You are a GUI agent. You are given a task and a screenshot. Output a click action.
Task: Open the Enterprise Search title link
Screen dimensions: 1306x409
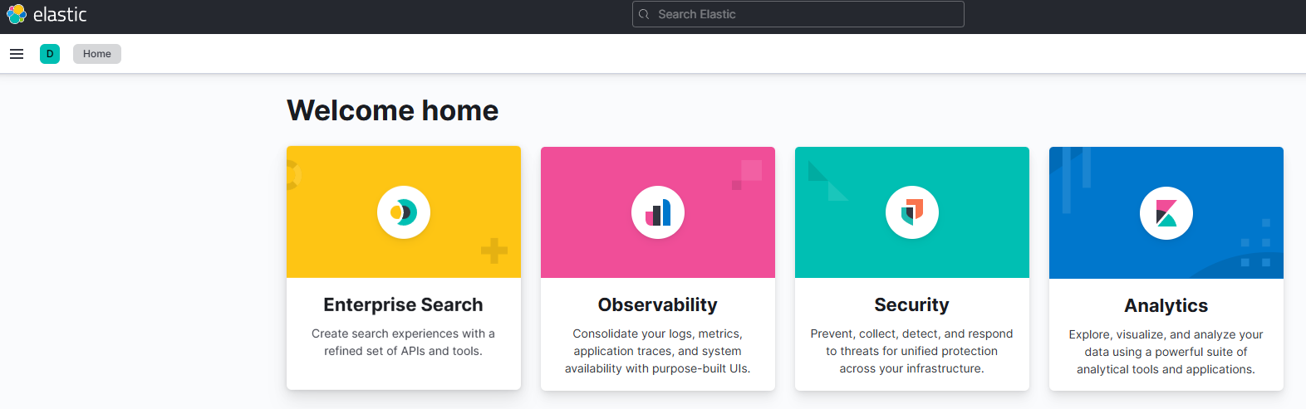click(404, 304)
